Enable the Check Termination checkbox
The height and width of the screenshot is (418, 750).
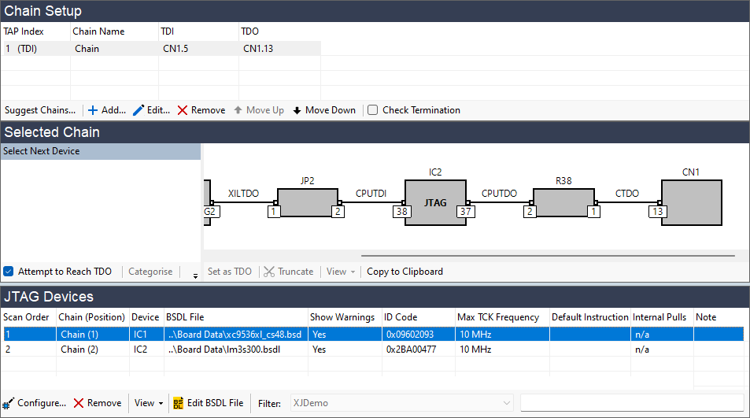[373, 110]
